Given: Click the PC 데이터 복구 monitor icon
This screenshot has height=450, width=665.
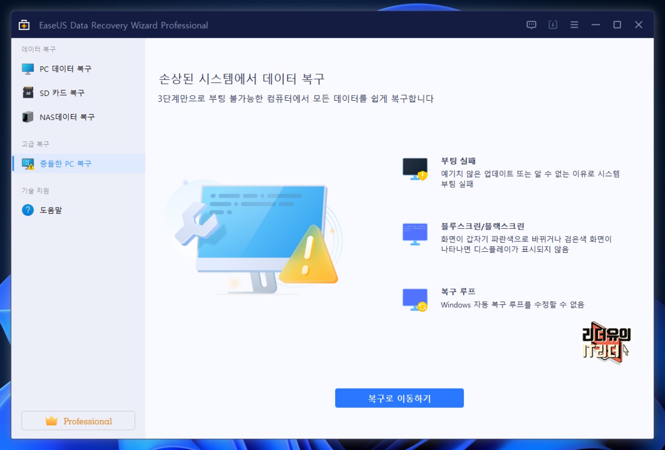Looking at the screenshot, I should point(28,69).
